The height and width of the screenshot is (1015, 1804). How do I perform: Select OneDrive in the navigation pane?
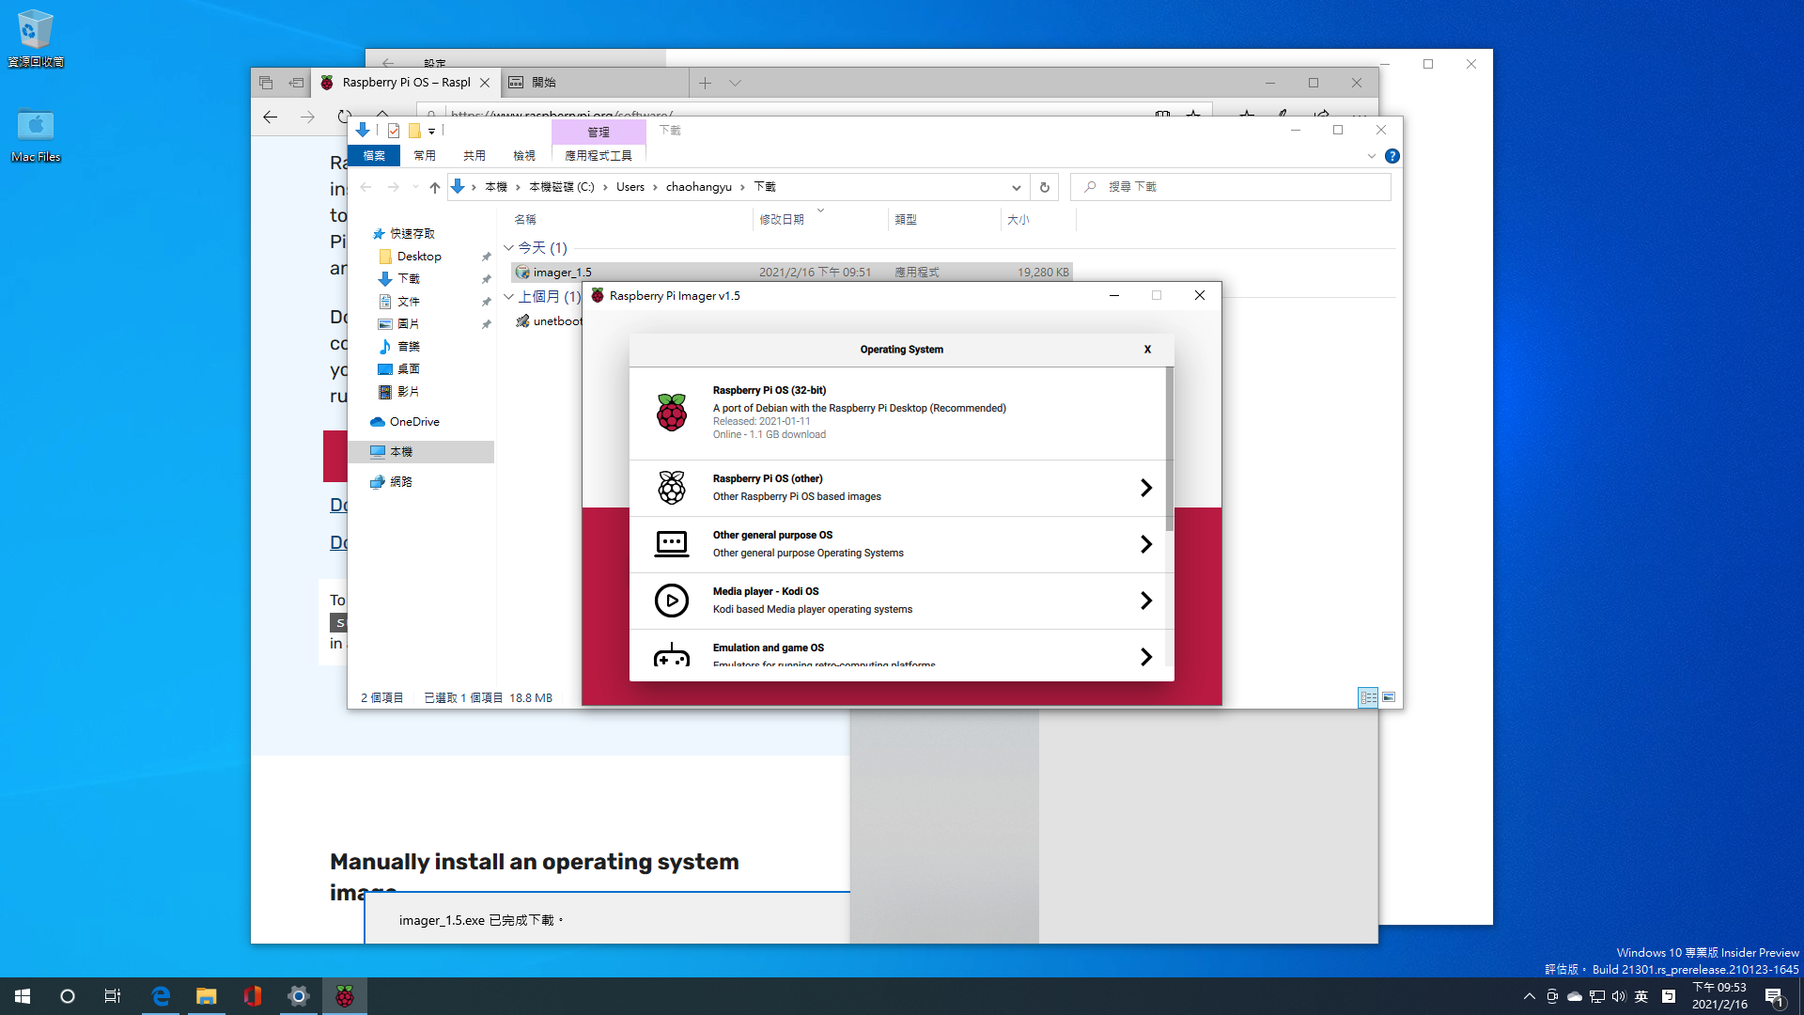point(413,422)
